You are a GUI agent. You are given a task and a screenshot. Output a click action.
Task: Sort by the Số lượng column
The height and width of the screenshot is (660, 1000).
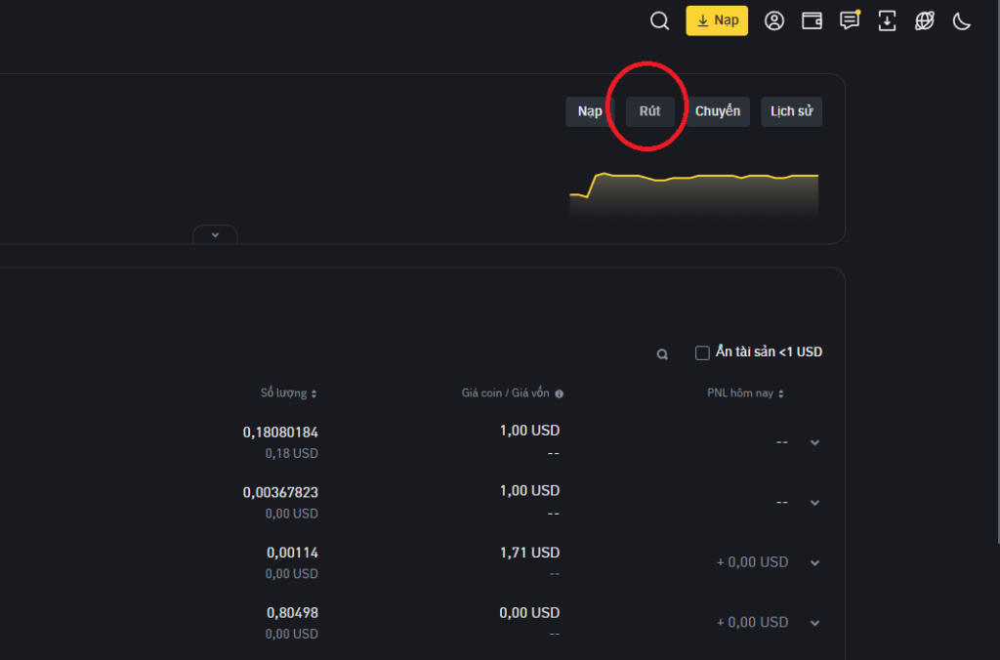point(288,393)
